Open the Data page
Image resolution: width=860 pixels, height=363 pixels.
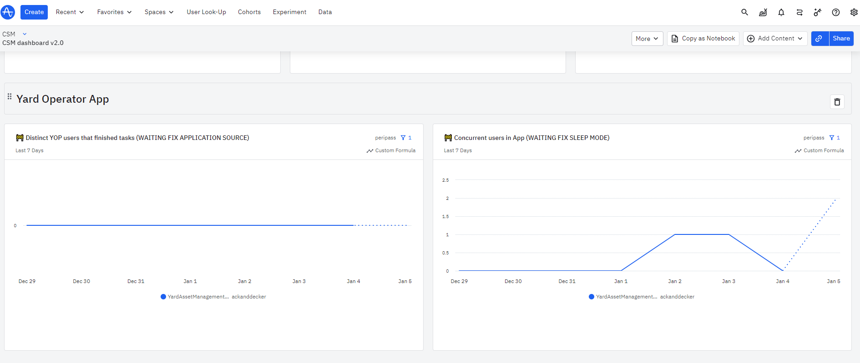(x=325, y=12)
